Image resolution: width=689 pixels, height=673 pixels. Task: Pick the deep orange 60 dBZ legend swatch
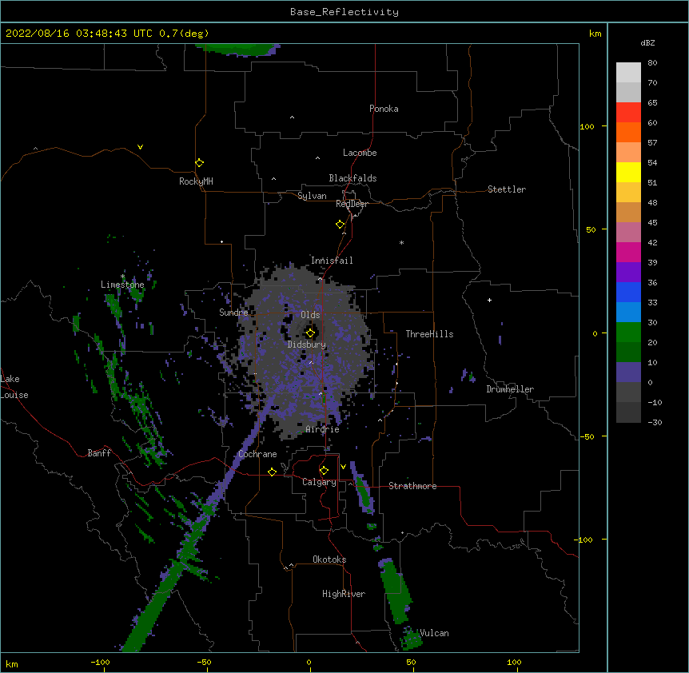point(628,132)
